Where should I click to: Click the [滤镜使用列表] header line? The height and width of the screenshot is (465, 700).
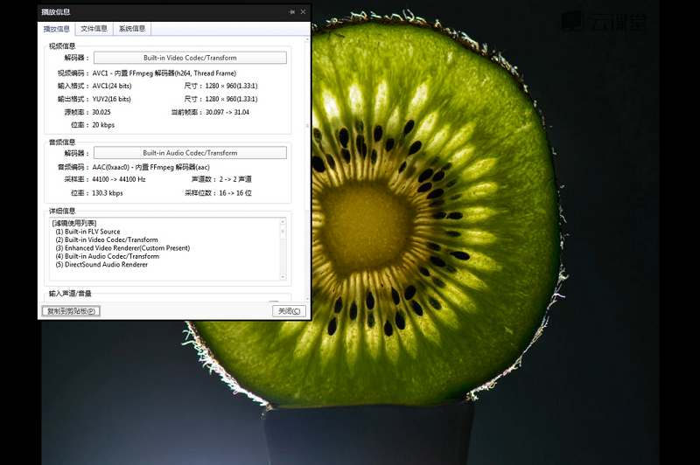pyautogui.click(x=75, y=224)
